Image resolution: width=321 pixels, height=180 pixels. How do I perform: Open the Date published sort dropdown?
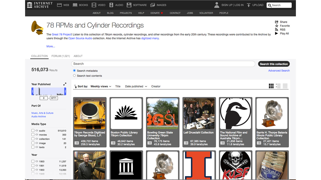pos(136,86)
